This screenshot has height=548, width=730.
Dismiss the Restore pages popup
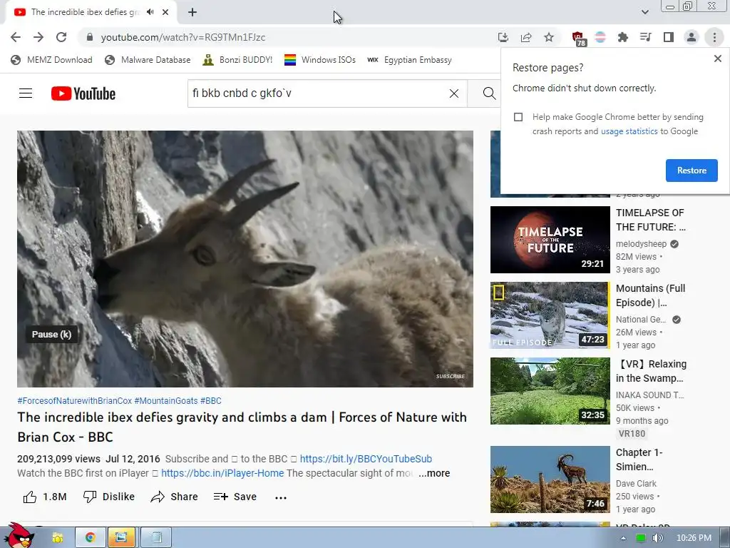click(x=717, y=59)
